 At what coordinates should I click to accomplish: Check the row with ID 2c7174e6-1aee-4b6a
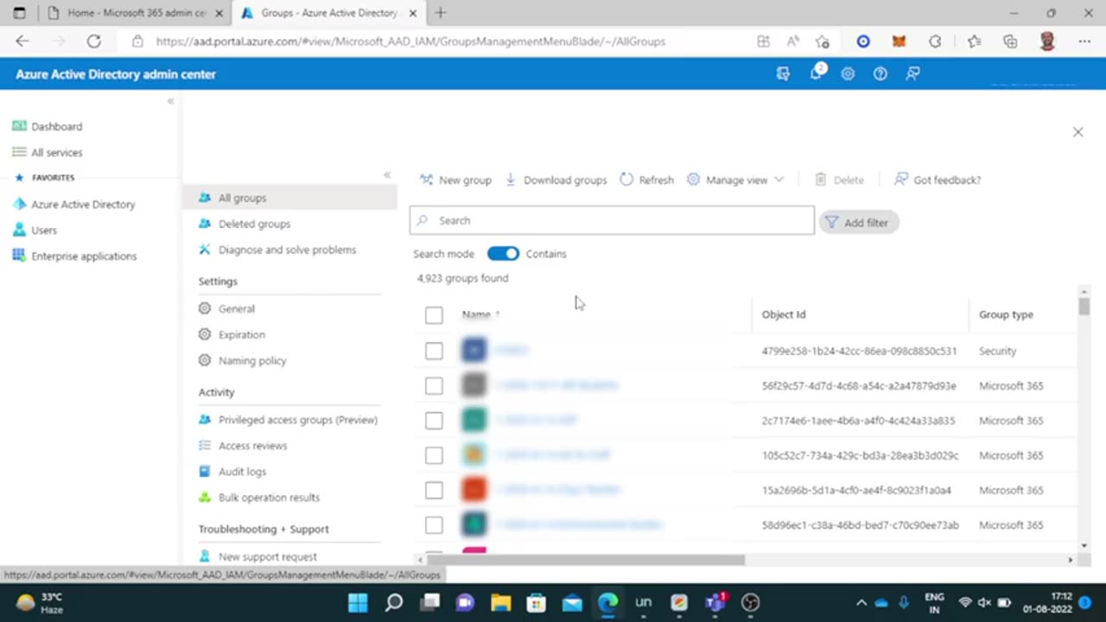(434, 421)
